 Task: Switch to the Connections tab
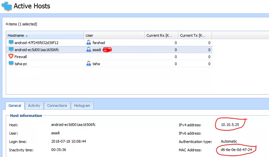coord(57,106)
